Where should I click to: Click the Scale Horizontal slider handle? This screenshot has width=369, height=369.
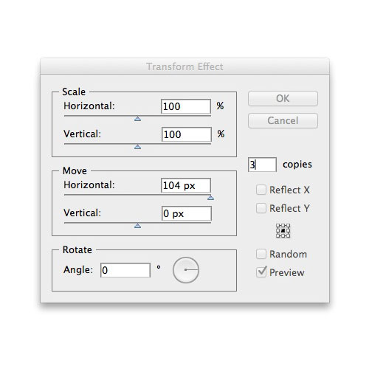pyautogui.click(x=137, y=119)
